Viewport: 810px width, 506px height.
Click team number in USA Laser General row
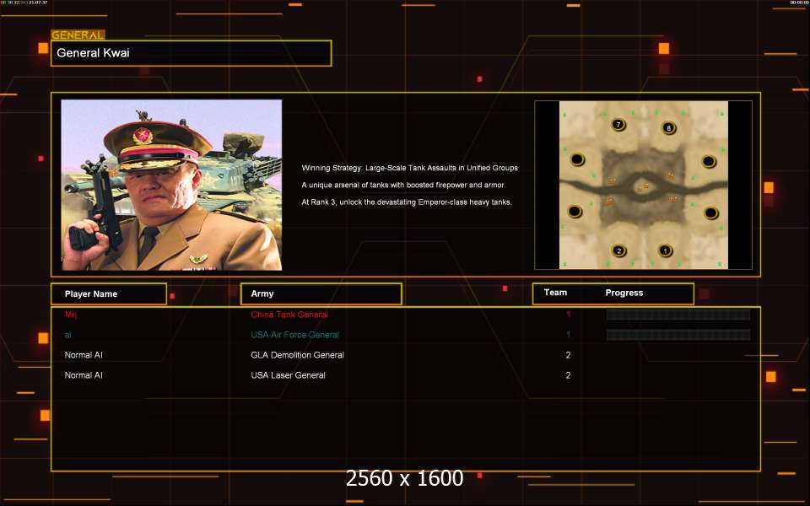point(568,375)
